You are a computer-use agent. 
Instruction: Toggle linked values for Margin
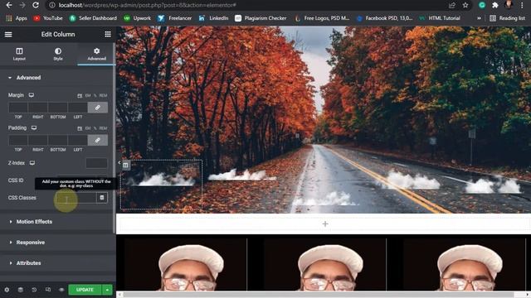(98, 108)
